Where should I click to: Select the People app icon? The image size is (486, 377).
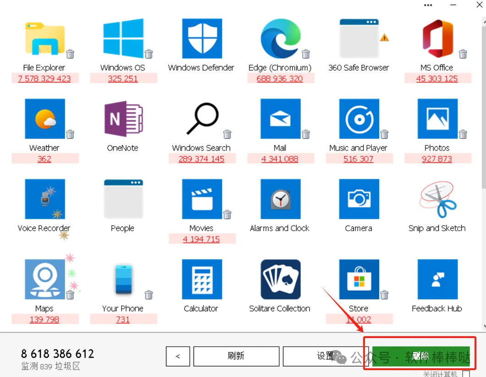click(x=123, y=199)
